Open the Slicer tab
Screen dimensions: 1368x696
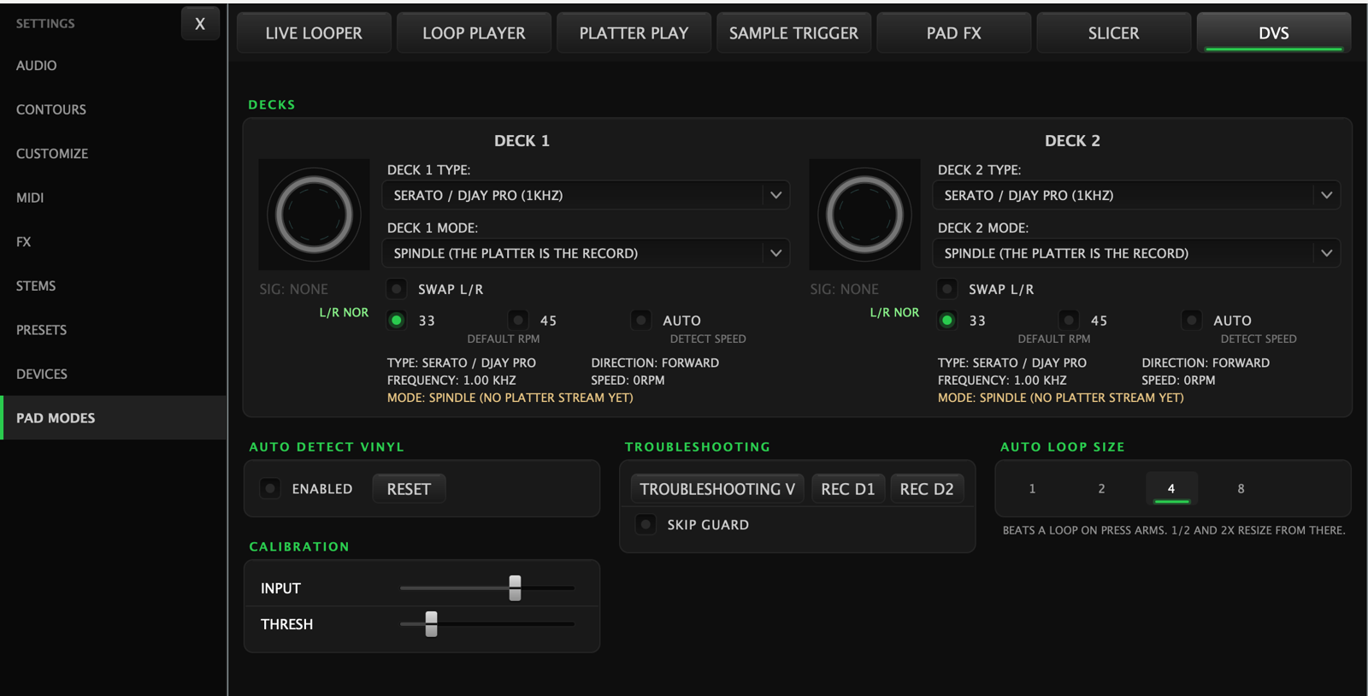point(1113,33)
